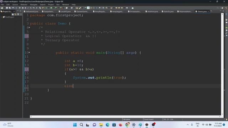This screenshot has height=128, width=228.
Task: Click the Save toolbar icon
Action: click(7, 8)
